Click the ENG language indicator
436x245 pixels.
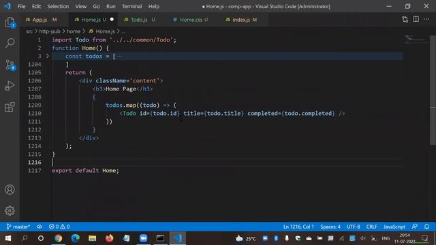click(386, 238)
